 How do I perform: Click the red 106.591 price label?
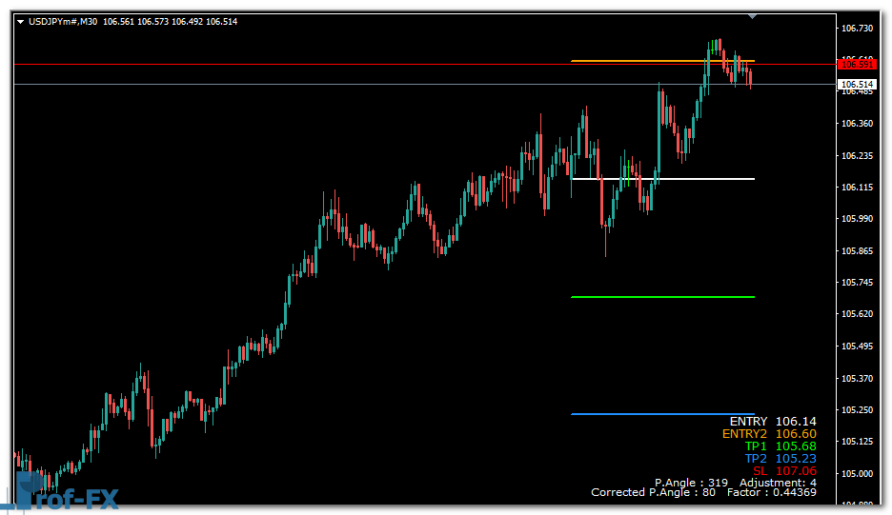(856, 64)
